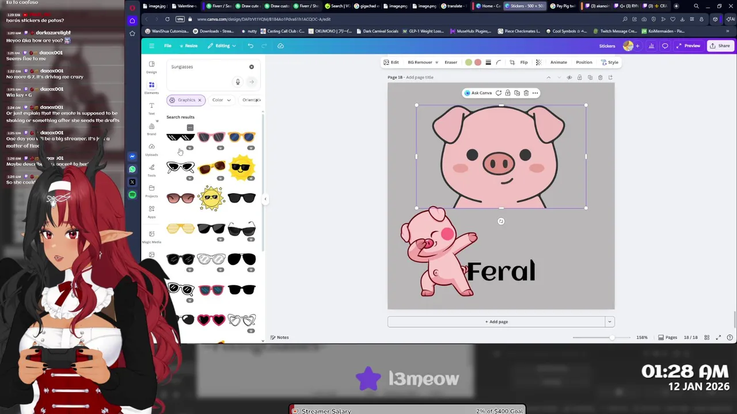Select the sun wearing sunglasses graphic

click(242, 167)
